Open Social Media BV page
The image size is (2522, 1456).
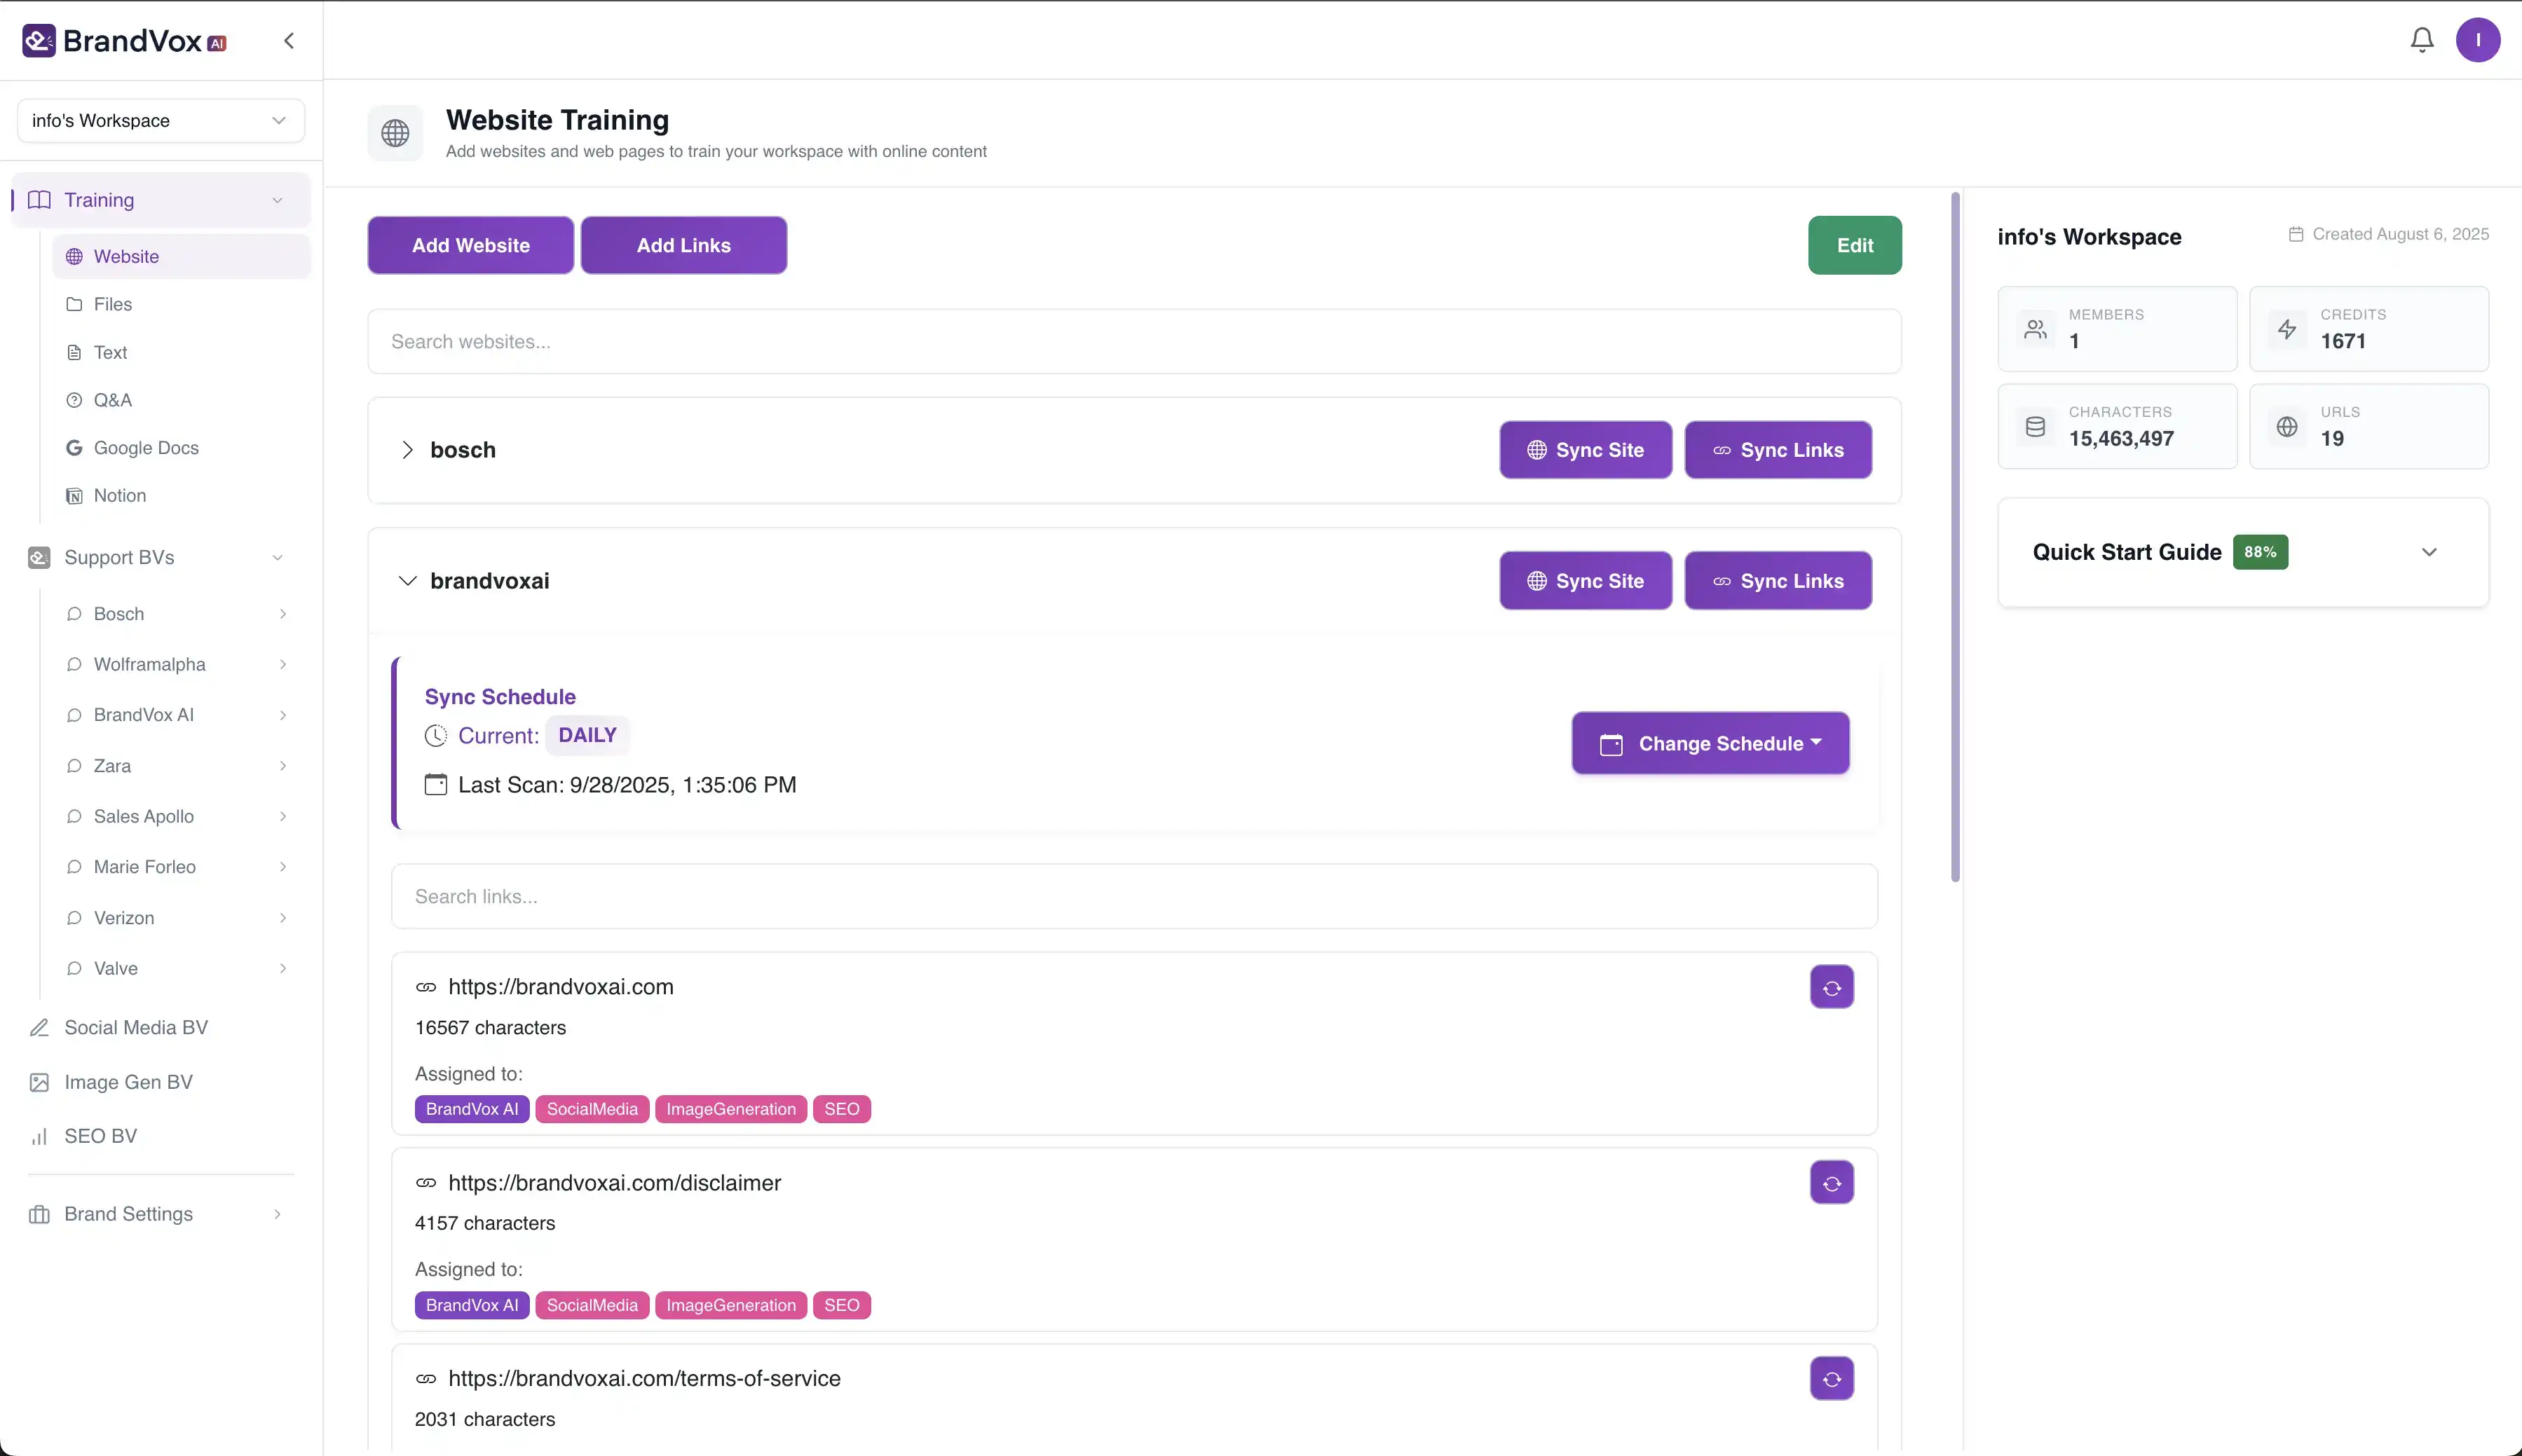pyautogui.click(x=135, y=1028)
